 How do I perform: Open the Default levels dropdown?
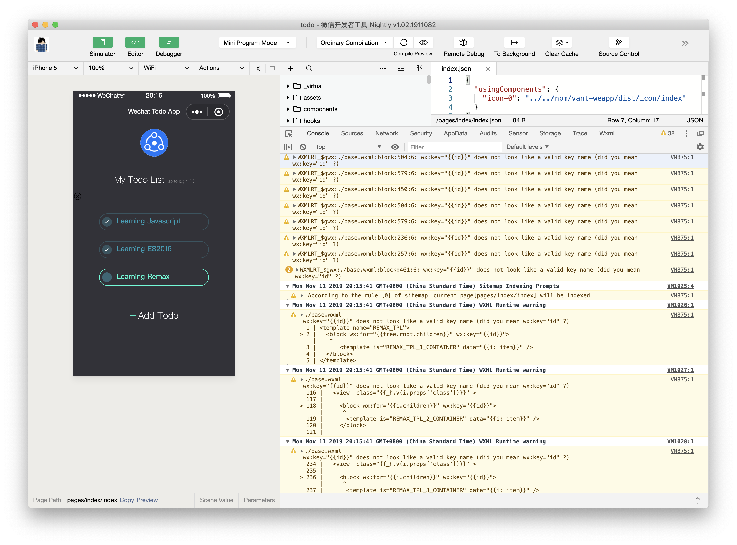tap(527, 147)
